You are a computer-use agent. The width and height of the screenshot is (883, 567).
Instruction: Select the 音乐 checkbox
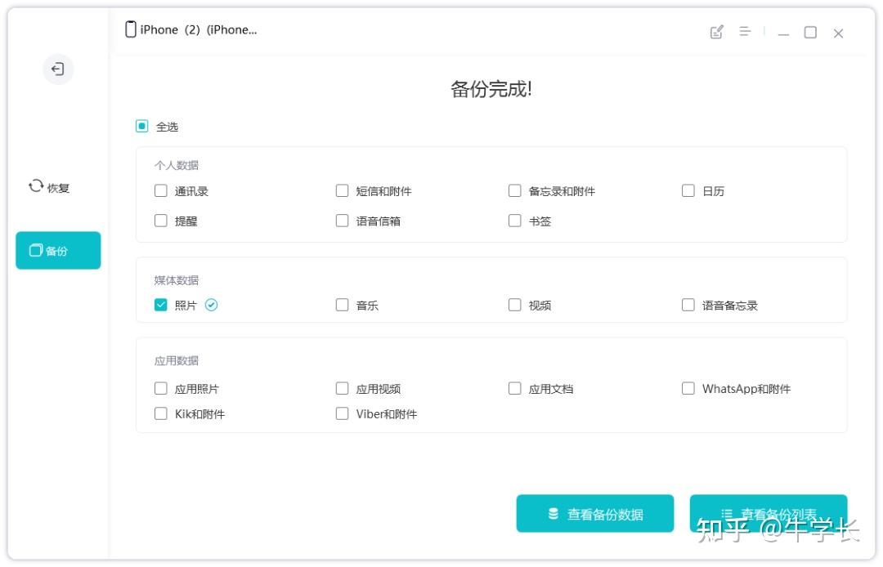pyautogui.click(x=343, y=305)
